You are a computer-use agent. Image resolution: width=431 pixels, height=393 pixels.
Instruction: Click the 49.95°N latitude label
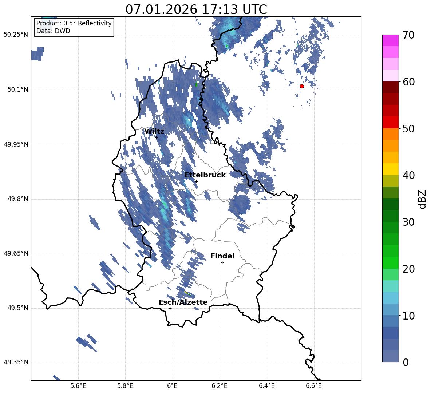click(x=16, y=144)
